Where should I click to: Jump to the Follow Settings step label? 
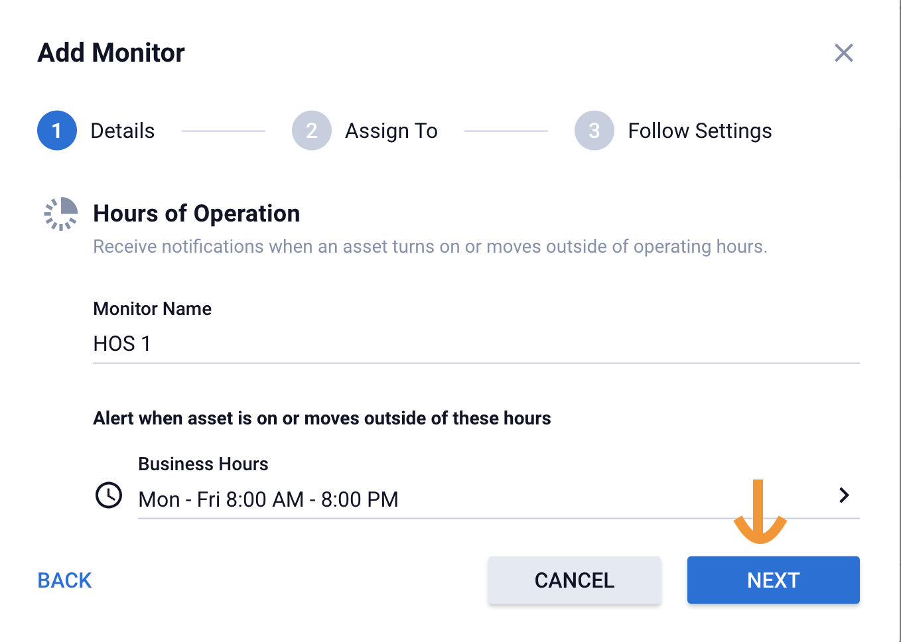click(699, 131)
